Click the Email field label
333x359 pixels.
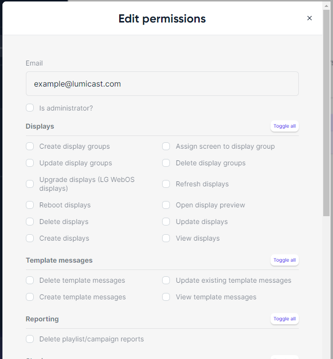[34, 63]
